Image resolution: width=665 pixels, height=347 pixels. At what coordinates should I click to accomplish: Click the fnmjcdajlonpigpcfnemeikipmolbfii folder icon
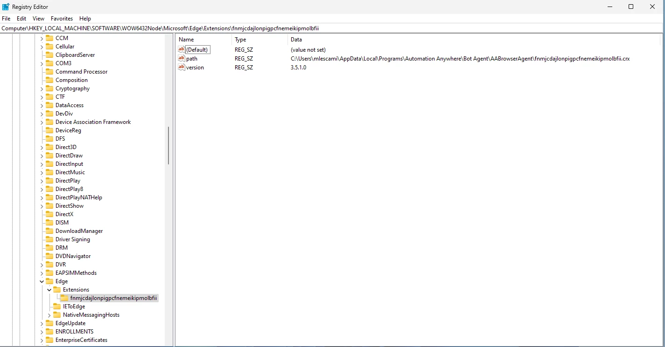point(64,298)
